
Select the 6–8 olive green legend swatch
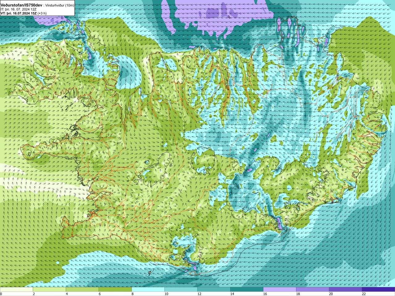click(x=115, y=290)
